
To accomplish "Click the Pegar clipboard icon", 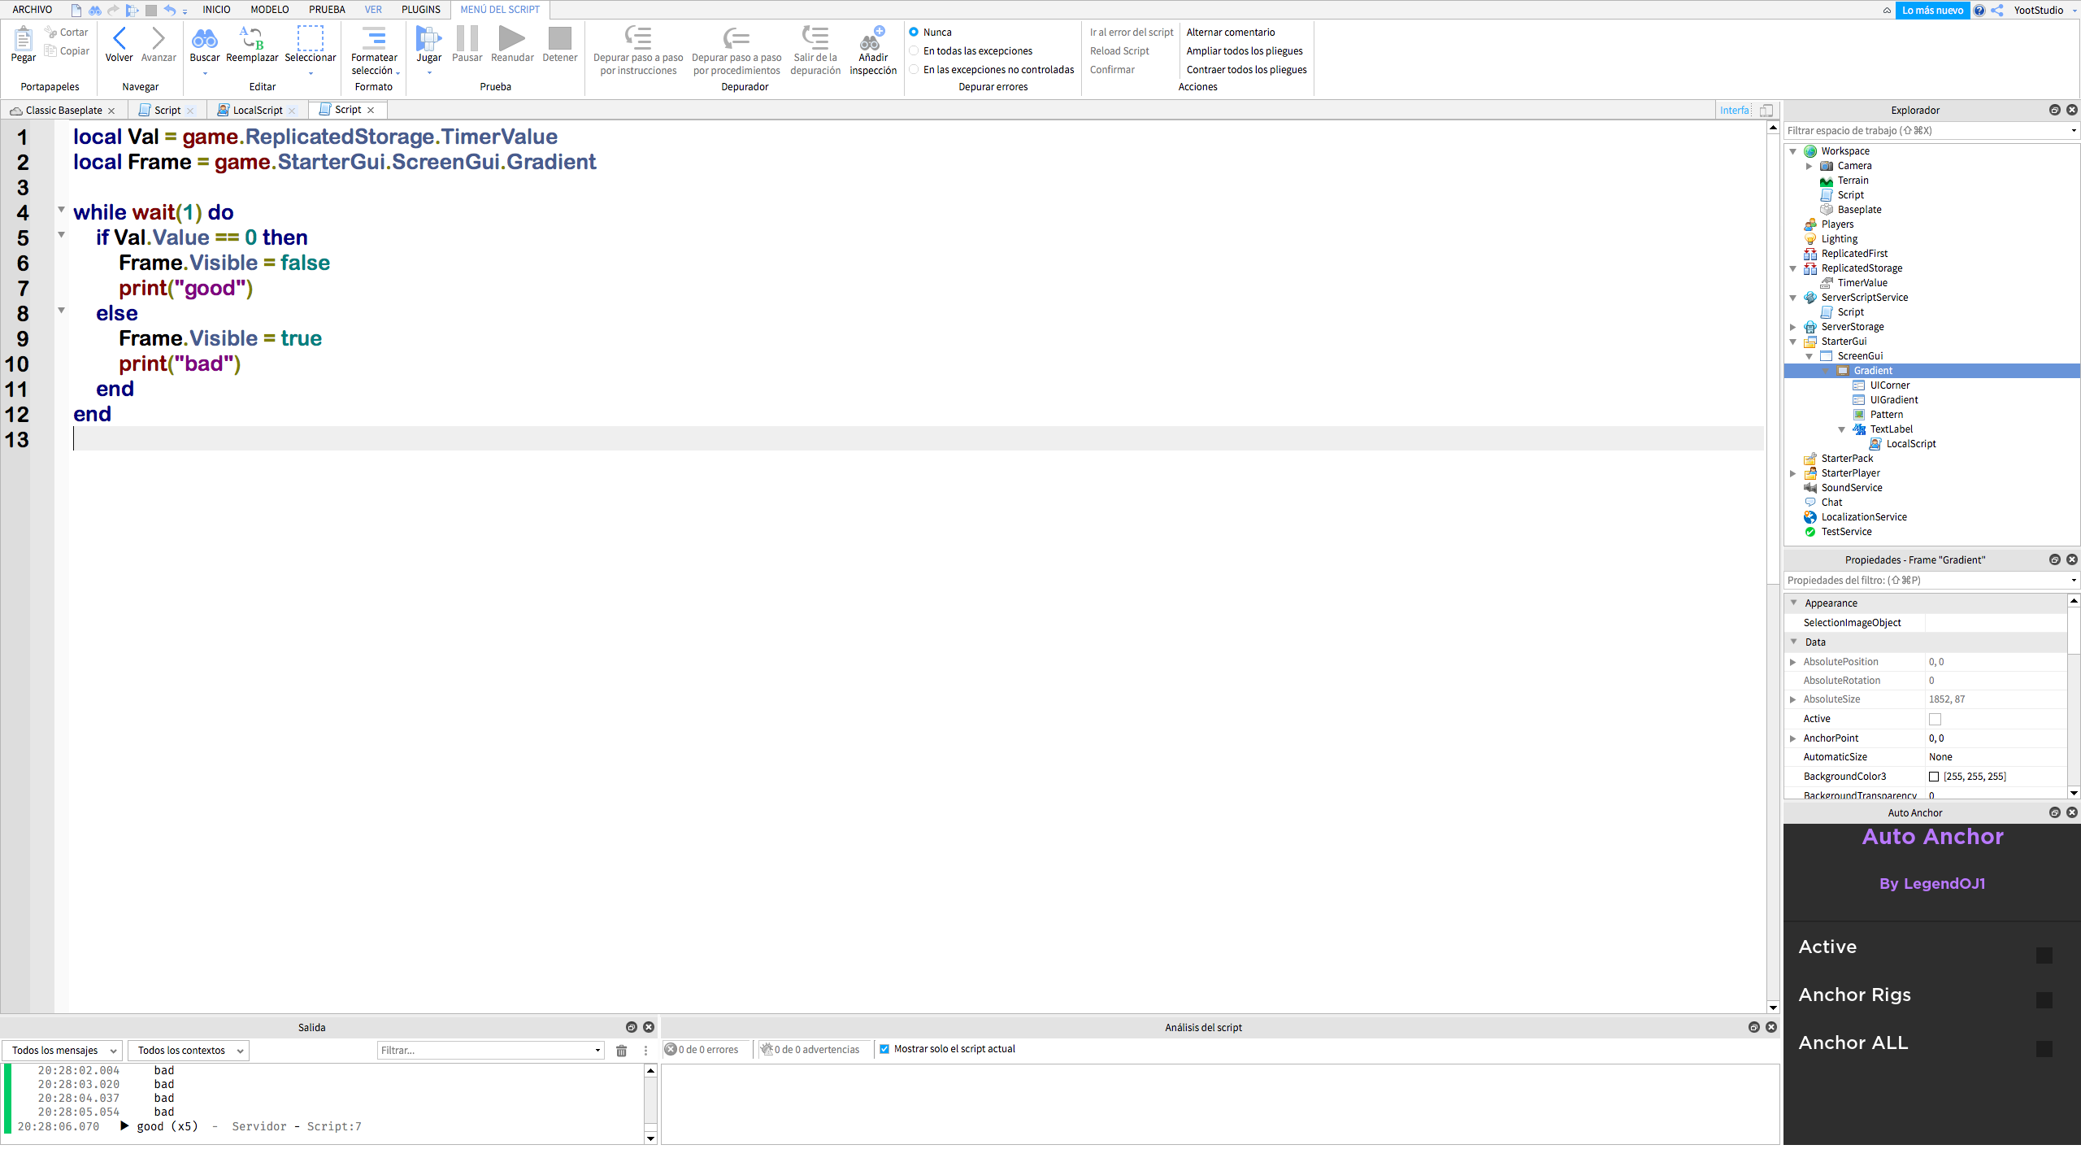I will pos(23,38).
